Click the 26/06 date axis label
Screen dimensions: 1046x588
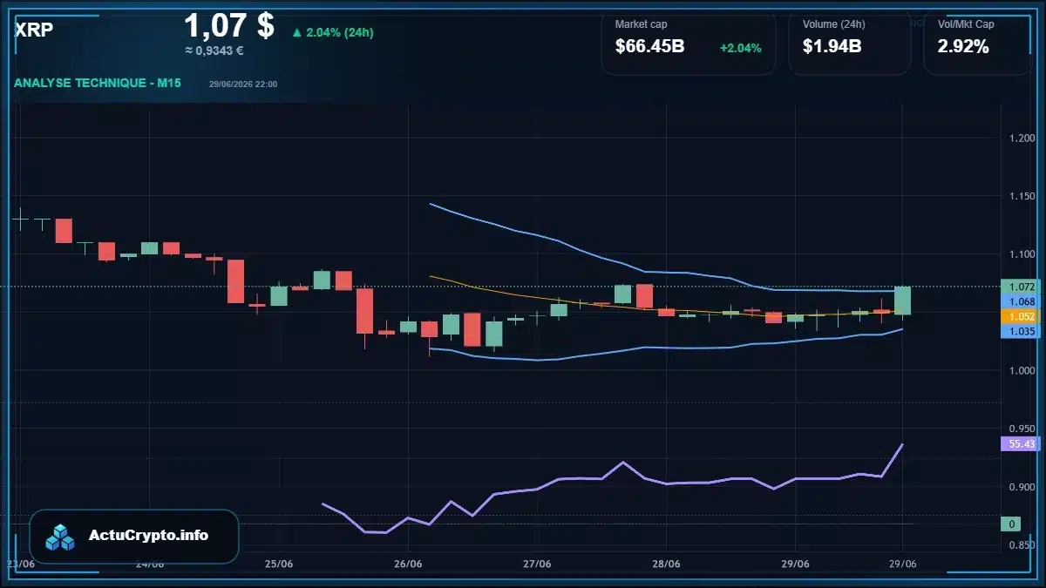[408, 564]
